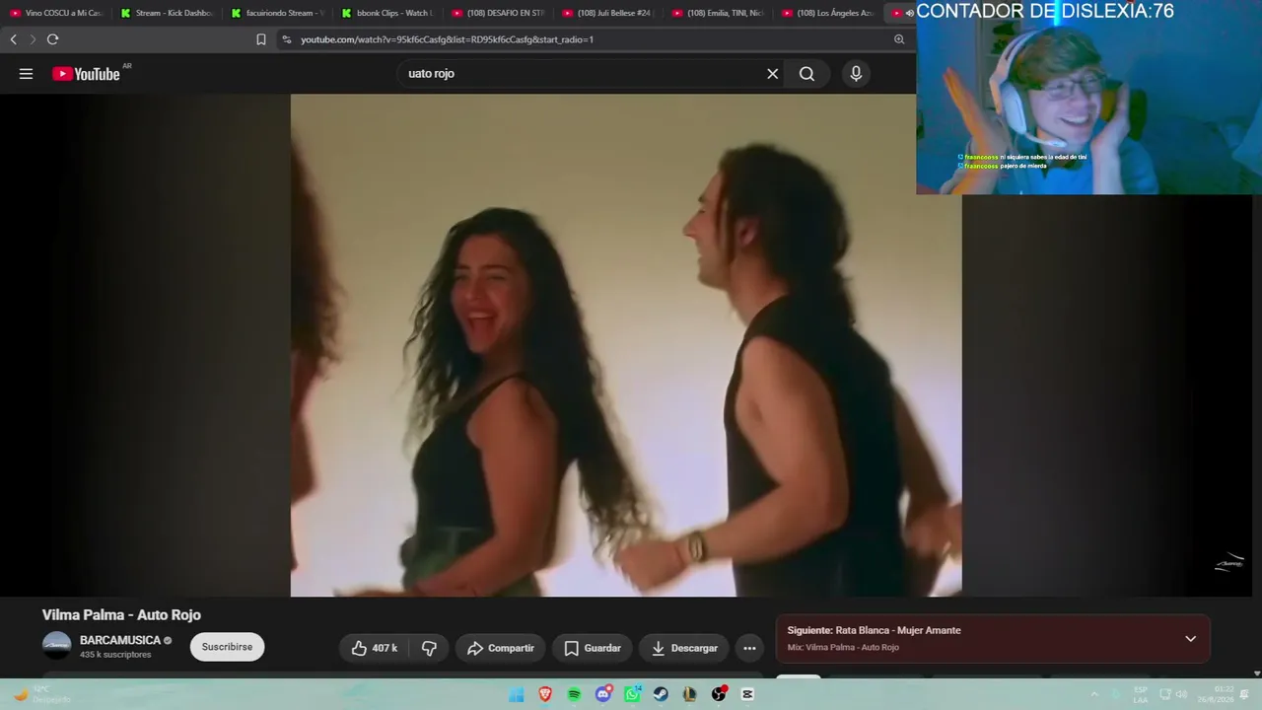Open the BARCAMUSICA channel avatar
The image size is (1262, 710).
pyautogui.click(x=56, y=646)
